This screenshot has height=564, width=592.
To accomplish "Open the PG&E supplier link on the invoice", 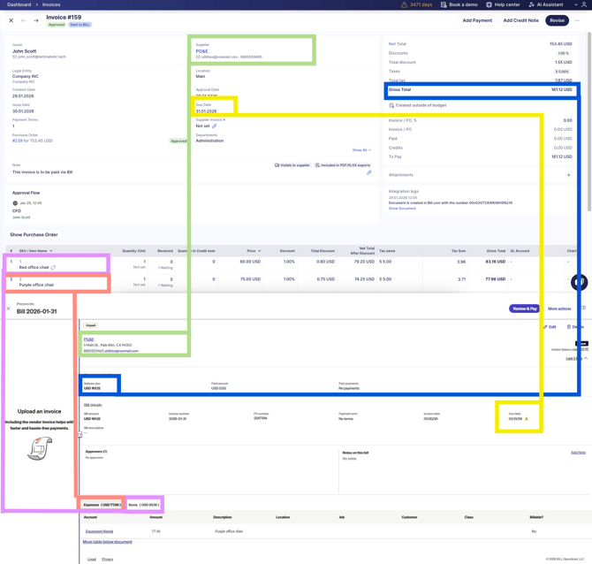I will point(201,51).
